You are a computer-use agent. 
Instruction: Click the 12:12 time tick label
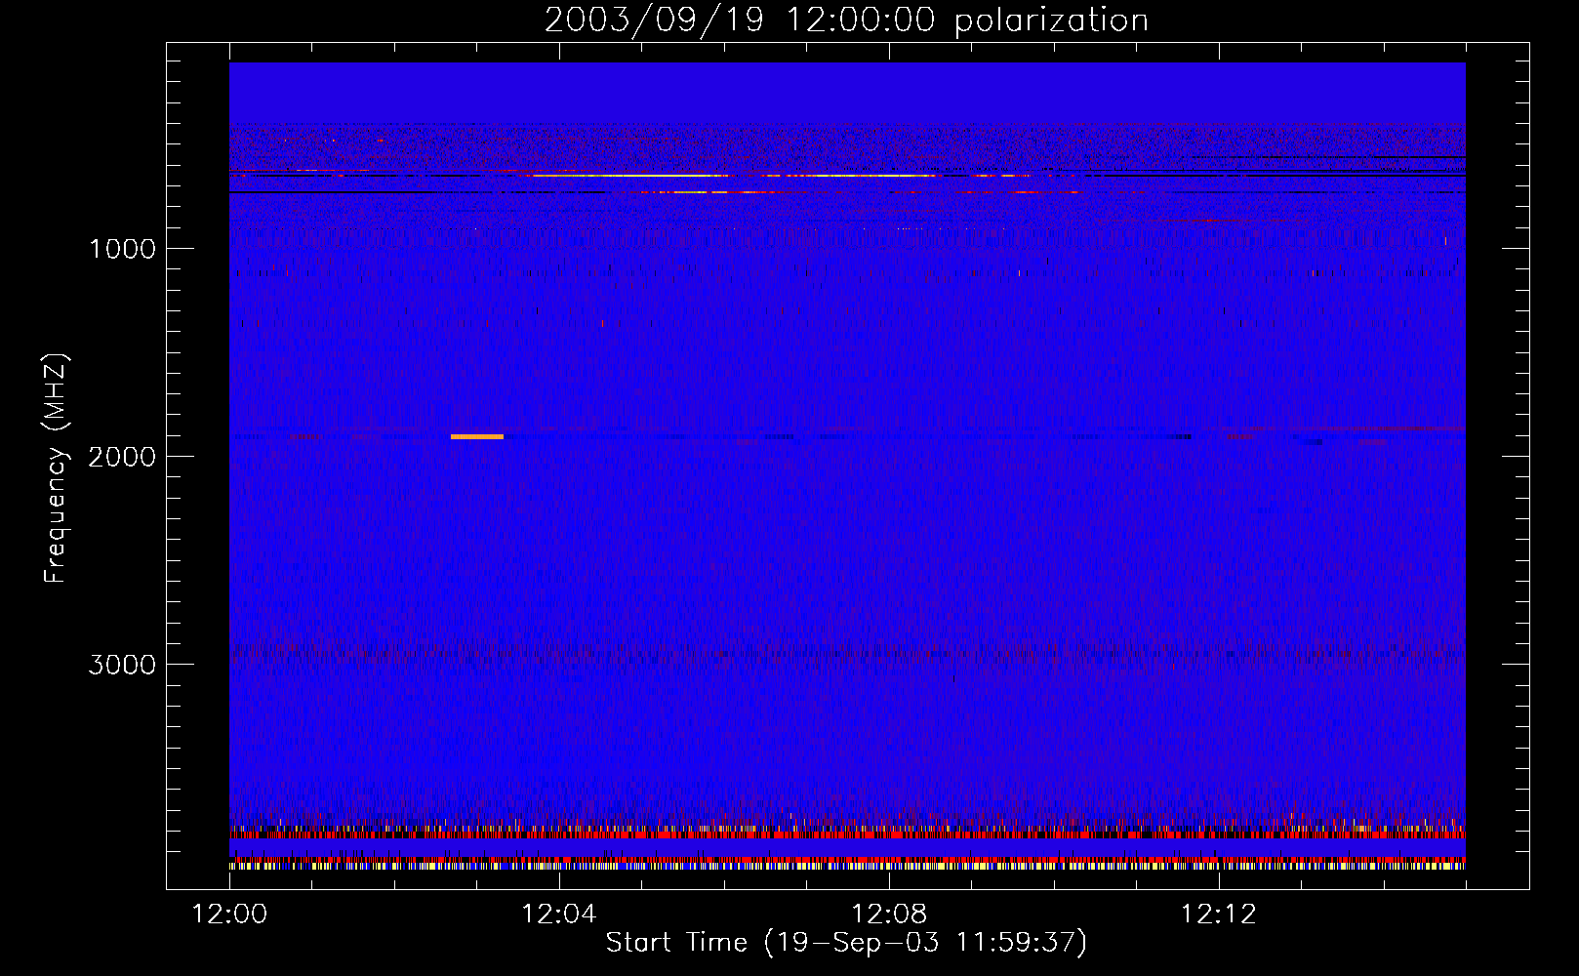(x=1219, y=915)
